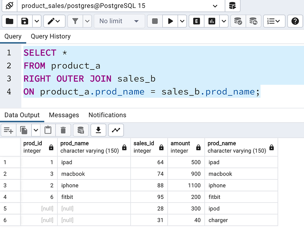Click the amount column header
304x229 pixels.
pyautogui.click(x=186, y=147)
